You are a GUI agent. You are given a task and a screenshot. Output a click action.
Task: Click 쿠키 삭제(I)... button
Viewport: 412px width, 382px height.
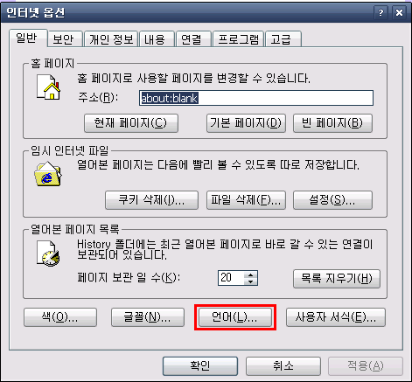[x=151, y=200]
